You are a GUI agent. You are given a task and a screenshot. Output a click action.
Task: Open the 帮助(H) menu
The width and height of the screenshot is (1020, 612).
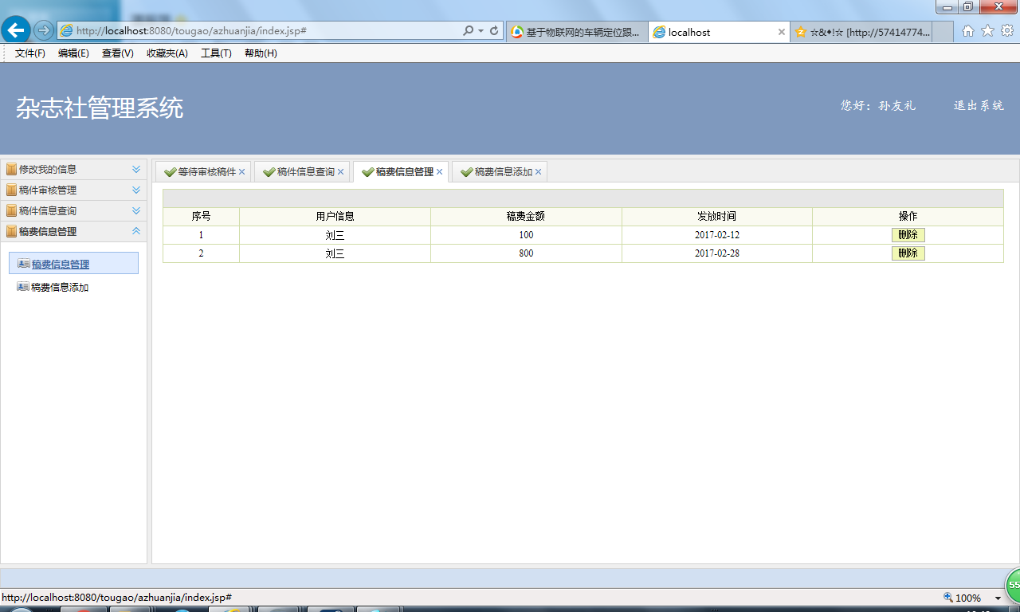point(261,53)
